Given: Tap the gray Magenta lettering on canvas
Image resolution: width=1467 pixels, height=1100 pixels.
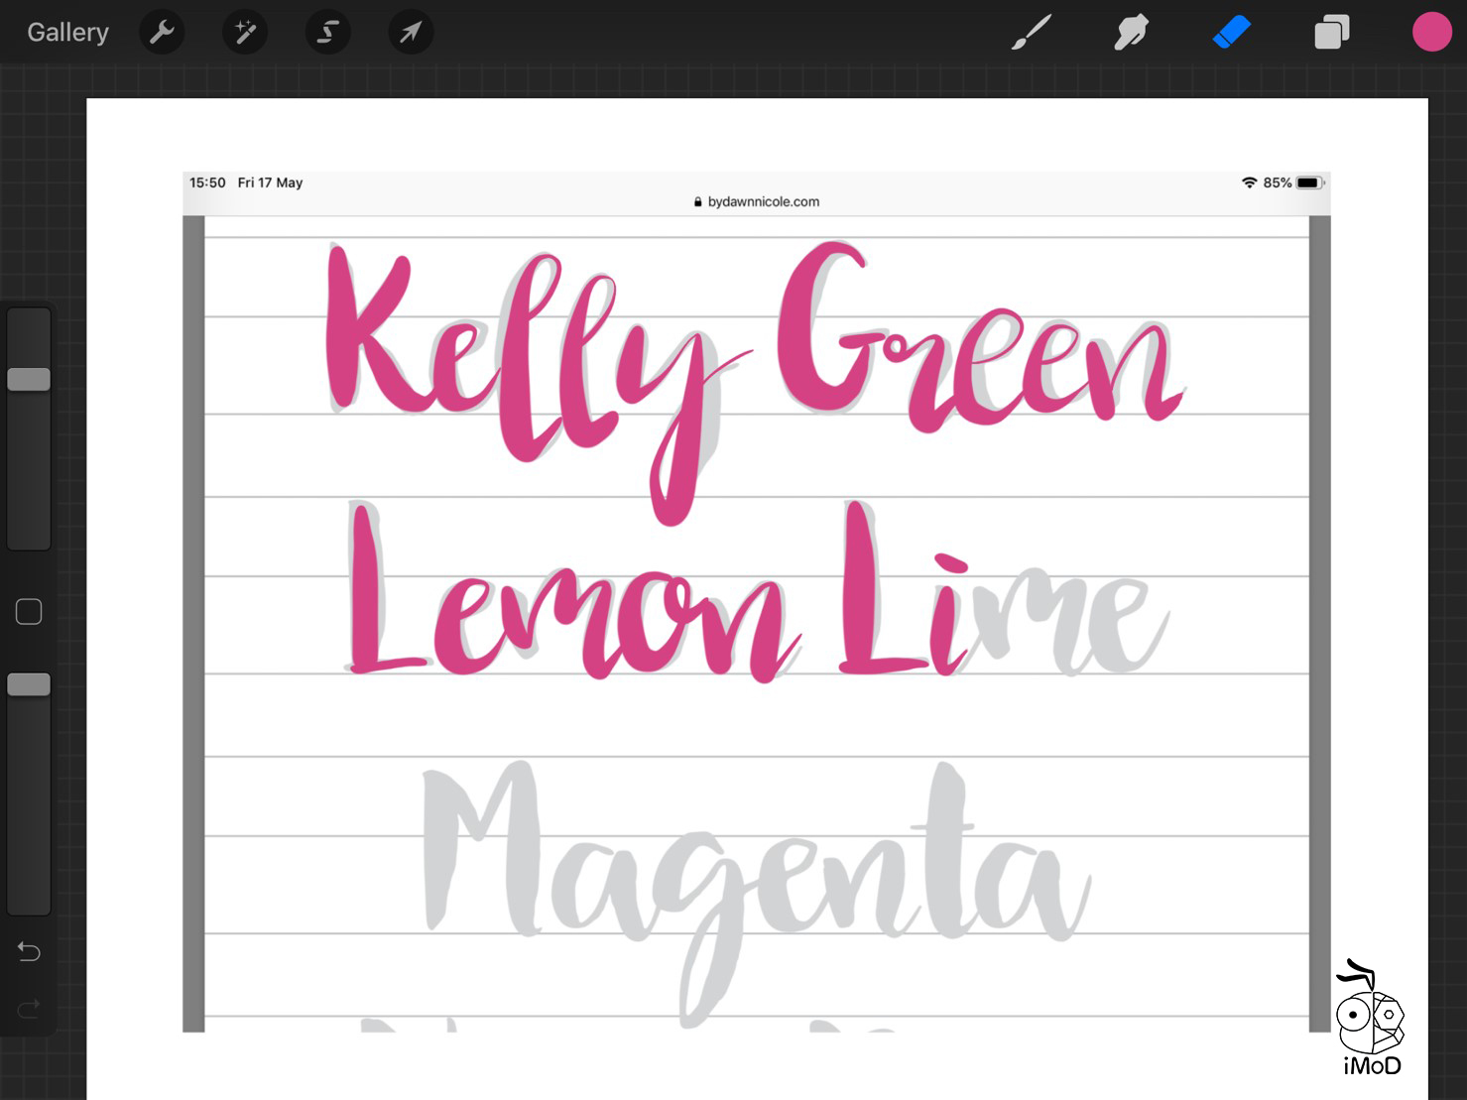Looking at the screenshot, I should click(x=754, y=863).
